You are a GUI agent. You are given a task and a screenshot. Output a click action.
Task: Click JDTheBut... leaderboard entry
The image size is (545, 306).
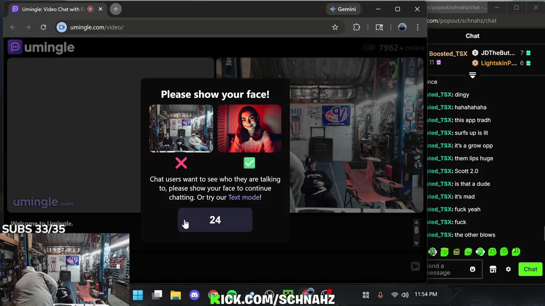498,53
